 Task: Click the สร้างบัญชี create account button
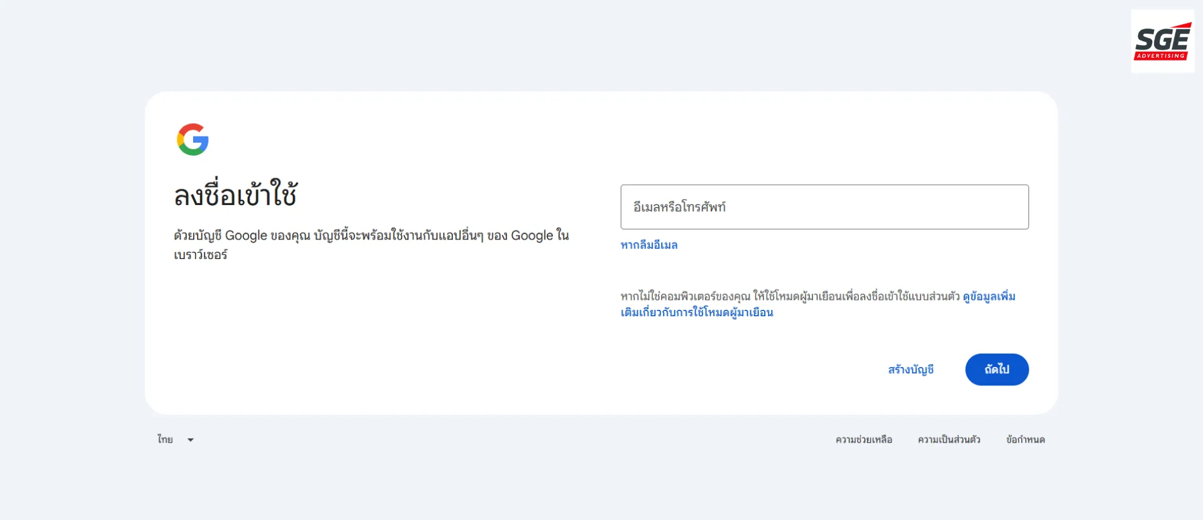point(911,370)
